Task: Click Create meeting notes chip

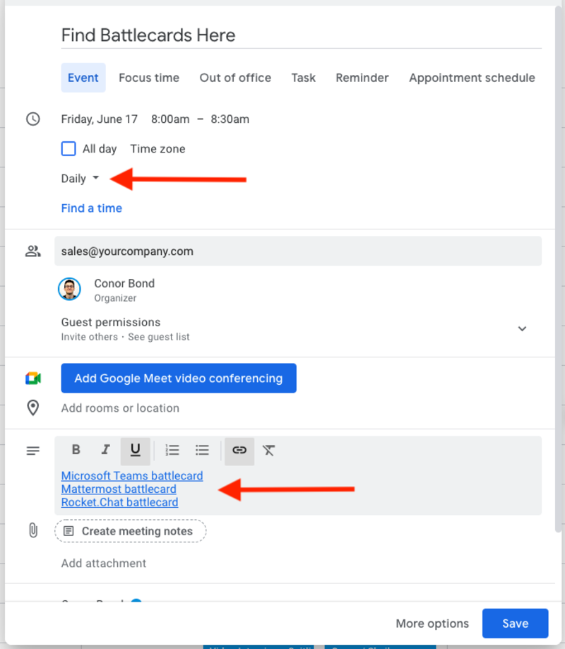Action: (131, 531)
